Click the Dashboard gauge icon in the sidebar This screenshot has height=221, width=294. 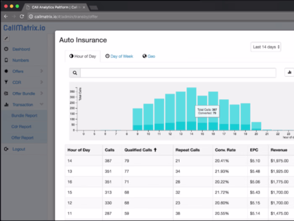[x=6, y=49]
